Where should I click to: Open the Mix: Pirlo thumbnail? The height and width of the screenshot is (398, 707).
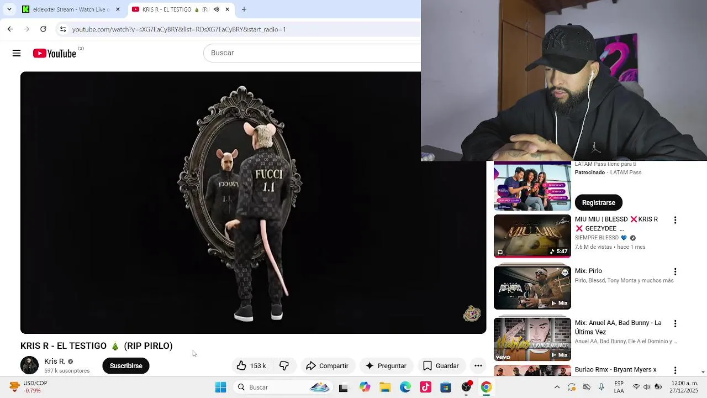532,287
